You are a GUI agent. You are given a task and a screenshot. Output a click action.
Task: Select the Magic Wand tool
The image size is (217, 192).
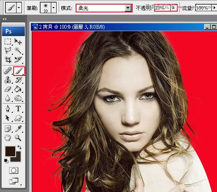point(18,50)
